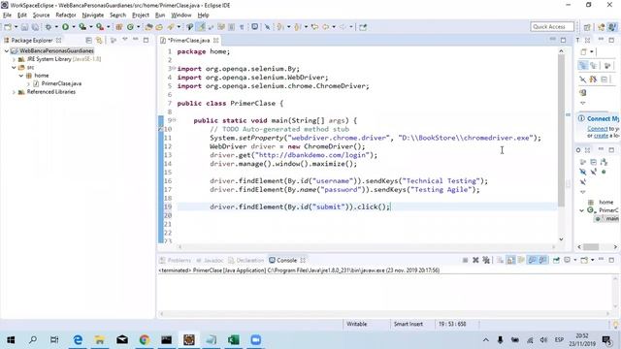Open Package Explorer View Menu dropdown
Image resolution: width=621 pixels, height=349 pixels.
coord(125,40)
